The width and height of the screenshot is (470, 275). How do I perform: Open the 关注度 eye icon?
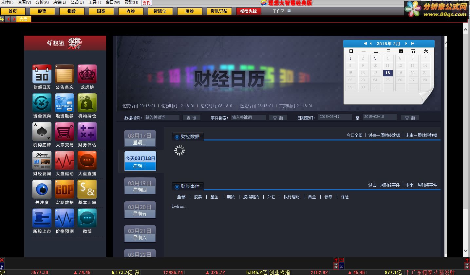(x=42, y=189)
